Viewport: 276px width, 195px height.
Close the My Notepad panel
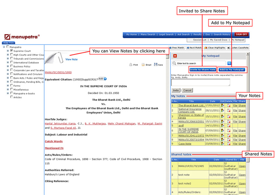[175, 56]
